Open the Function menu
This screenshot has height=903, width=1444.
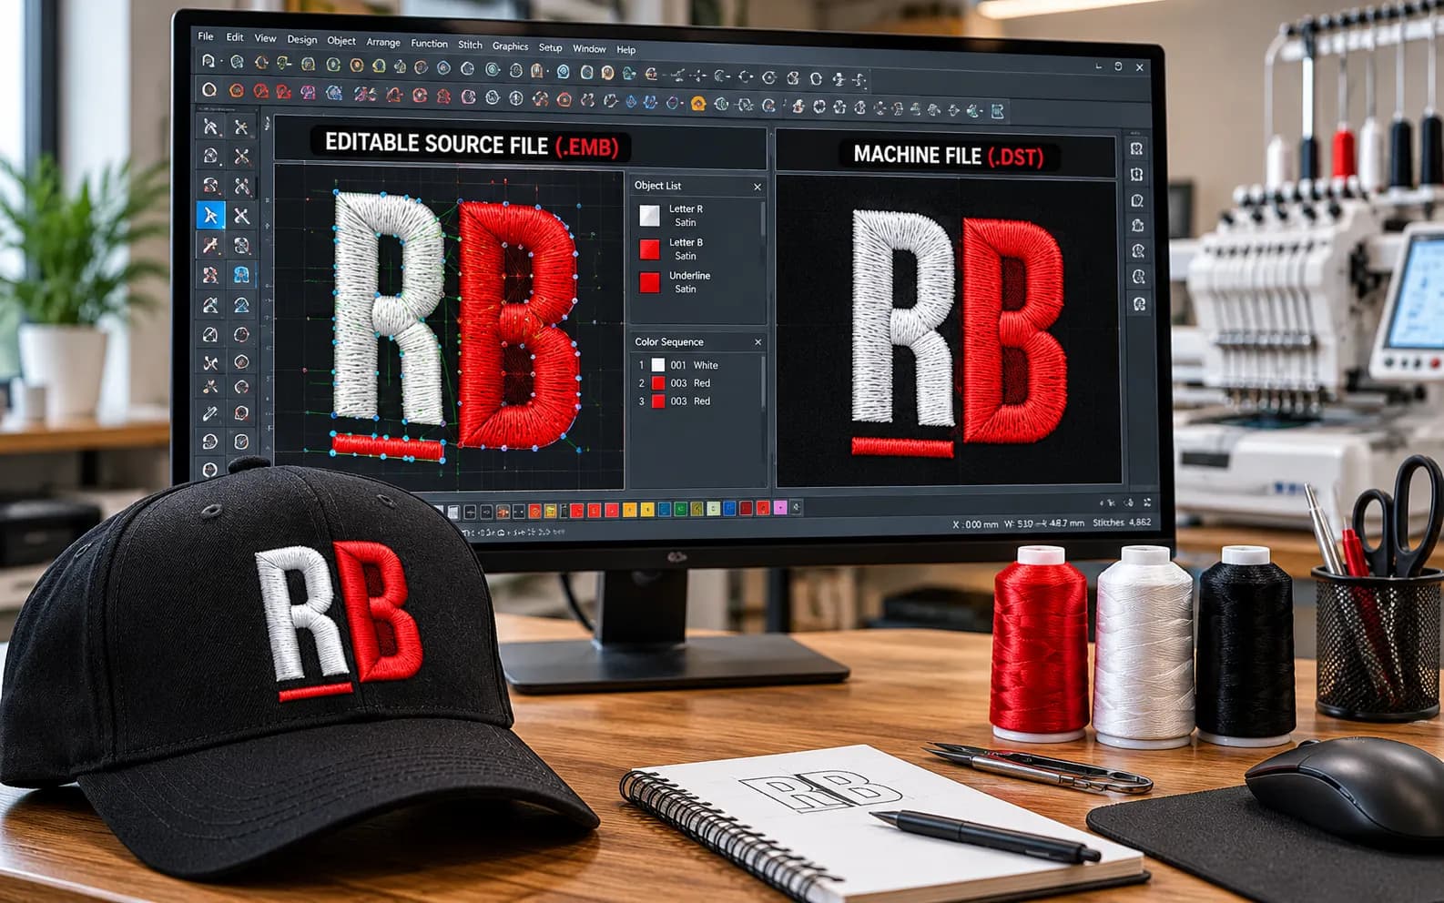(x=429, y=43)
